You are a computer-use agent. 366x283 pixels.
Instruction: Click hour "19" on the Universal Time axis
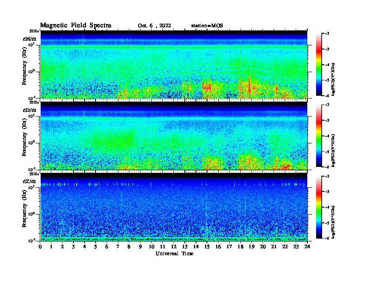(251, 247)
